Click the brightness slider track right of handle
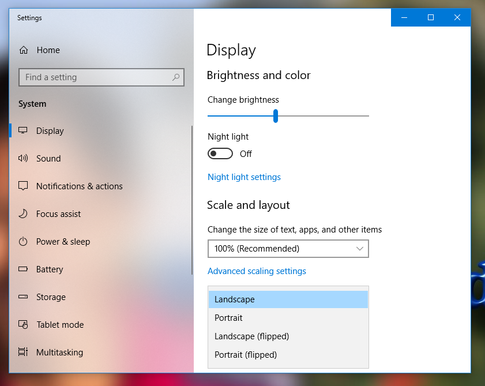The image size is (485, 386). coord(323,116)
